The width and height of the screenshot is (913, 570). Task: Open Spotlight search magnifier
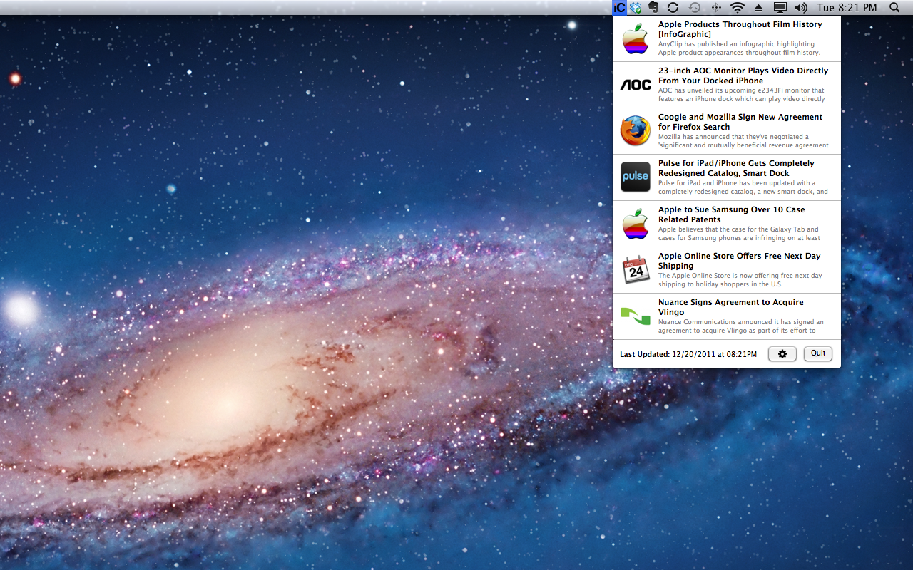tap(894, 8)
